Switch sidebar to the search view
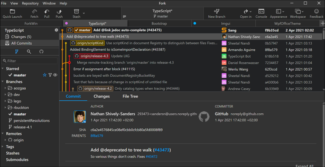 pos(29,51)
